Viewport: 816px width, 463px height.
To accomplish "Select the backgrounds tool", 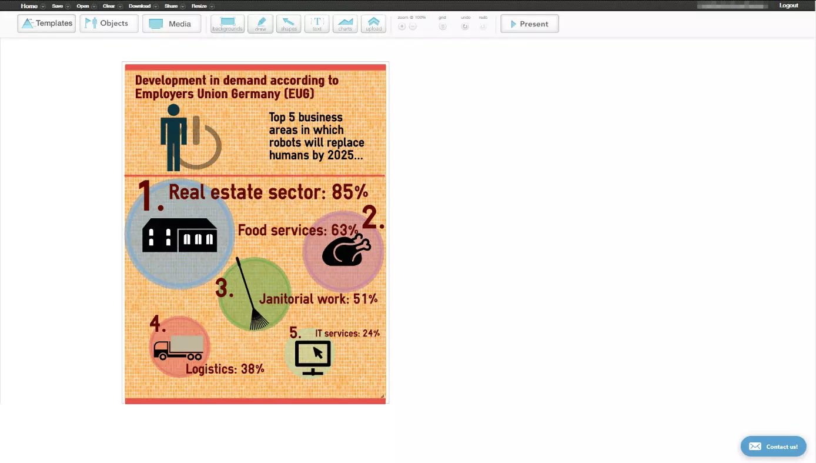I will (x=227, y=24).
